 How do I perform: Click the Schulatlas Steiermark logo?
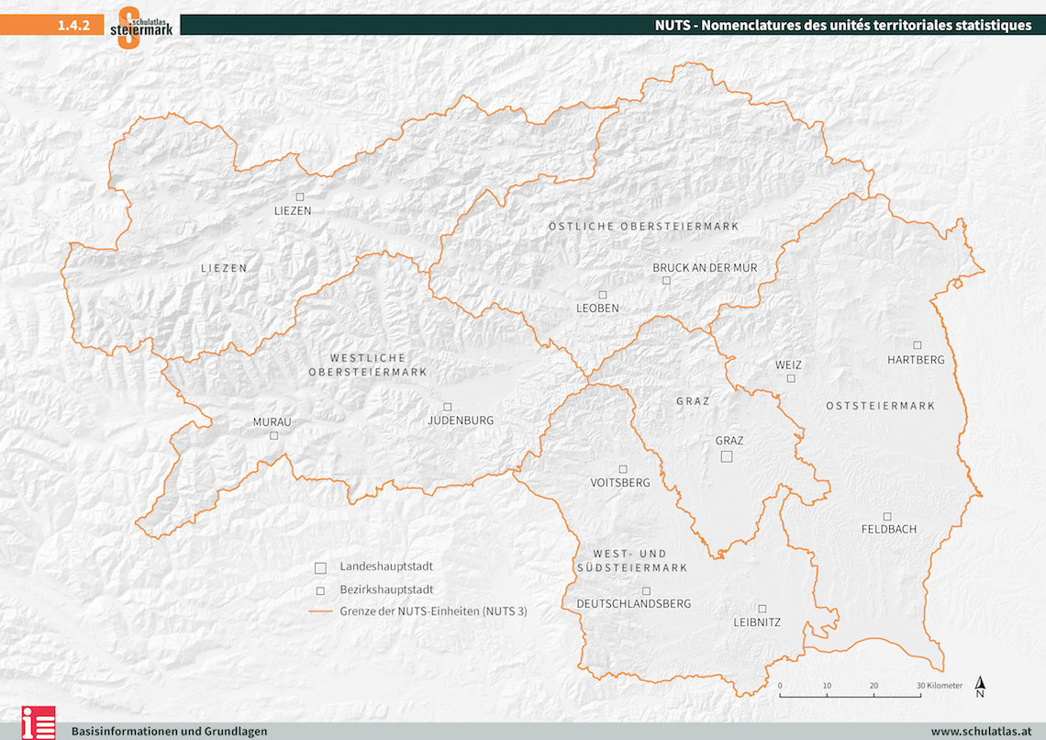[141, 26]
